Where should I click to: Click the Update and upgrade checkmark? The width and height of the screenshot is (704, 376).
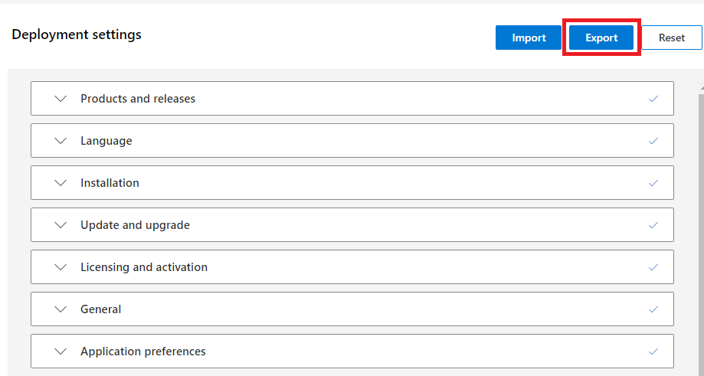[653, 225]
